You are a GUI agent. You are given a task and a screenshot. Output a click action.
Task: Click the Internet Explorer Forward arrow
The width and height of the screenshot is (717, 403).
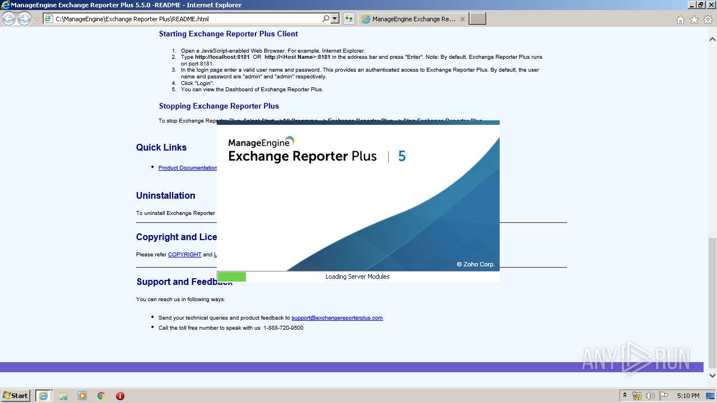[x=24, y=19]
